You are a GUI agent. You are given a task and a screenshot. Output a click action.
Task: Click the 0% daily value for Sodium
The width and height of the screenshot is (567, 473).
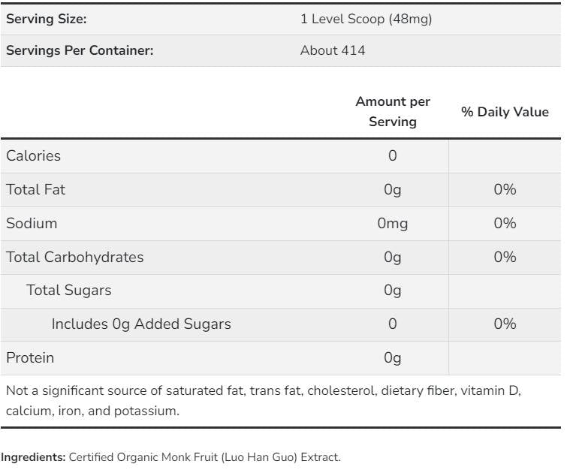[505, 224]
